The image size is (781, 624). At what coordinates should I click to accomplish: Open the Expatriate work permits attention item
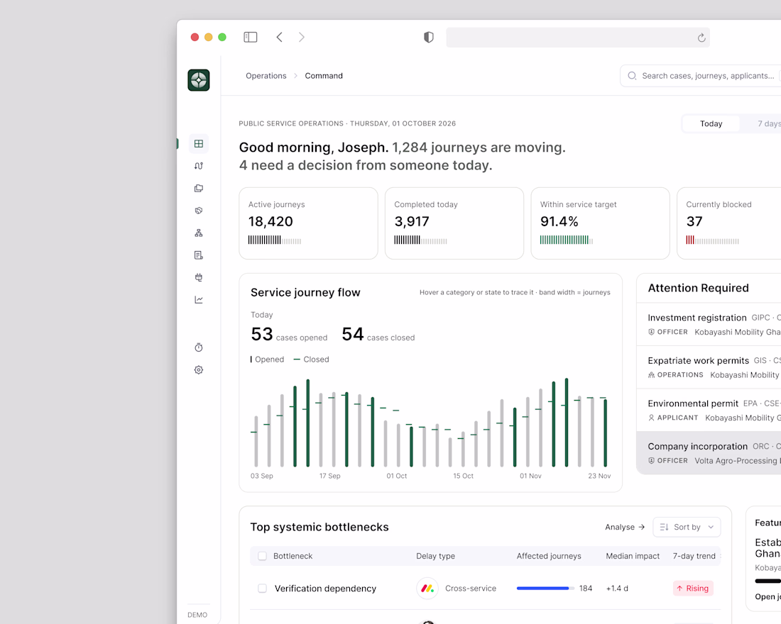(709, 367)
